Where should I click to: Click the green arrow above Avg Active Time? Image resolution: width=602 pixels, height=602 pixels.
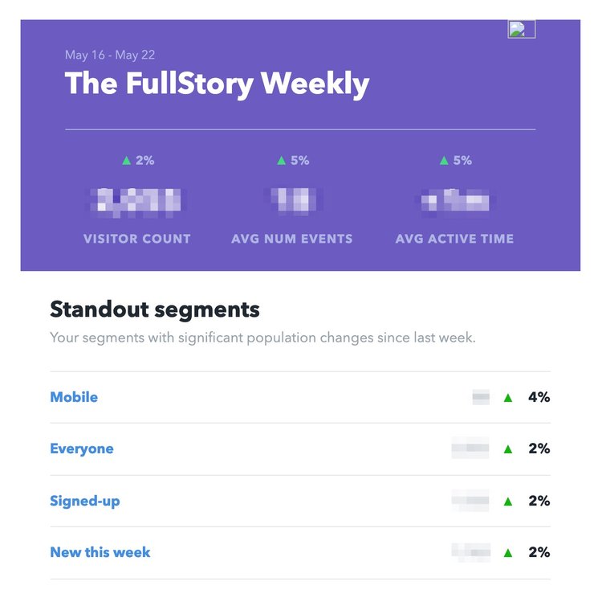pos(444,160)
